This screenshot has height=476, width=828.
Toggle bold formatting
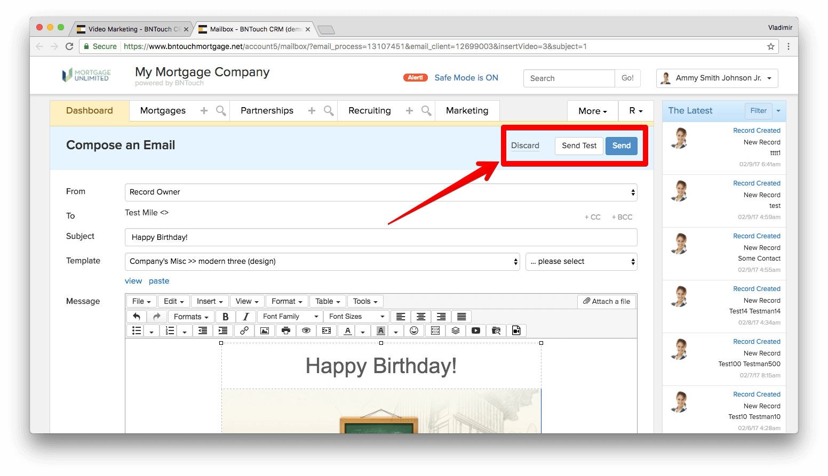point(225,317)
